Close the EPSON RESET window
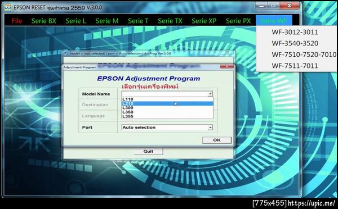338x209 pixels. [290, 6]
